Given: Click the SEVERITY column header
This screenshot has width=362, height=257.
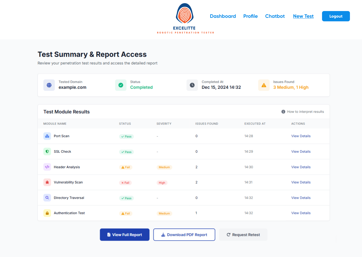Looking at the screenshot, I should (164, 124).
